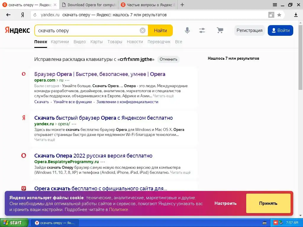Accept cookies with Принять button
Viewport: 303px width, 227px height.
[268, 203]
